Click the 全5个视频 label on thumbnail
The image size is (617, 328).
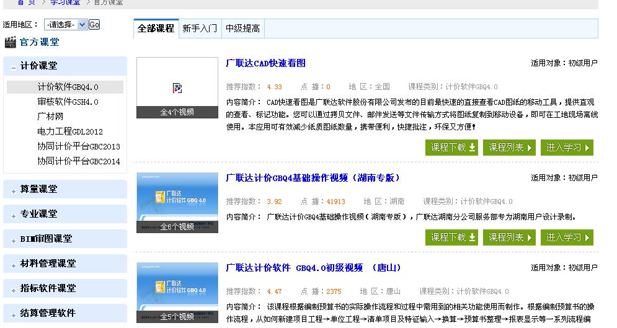pos(177,317)
